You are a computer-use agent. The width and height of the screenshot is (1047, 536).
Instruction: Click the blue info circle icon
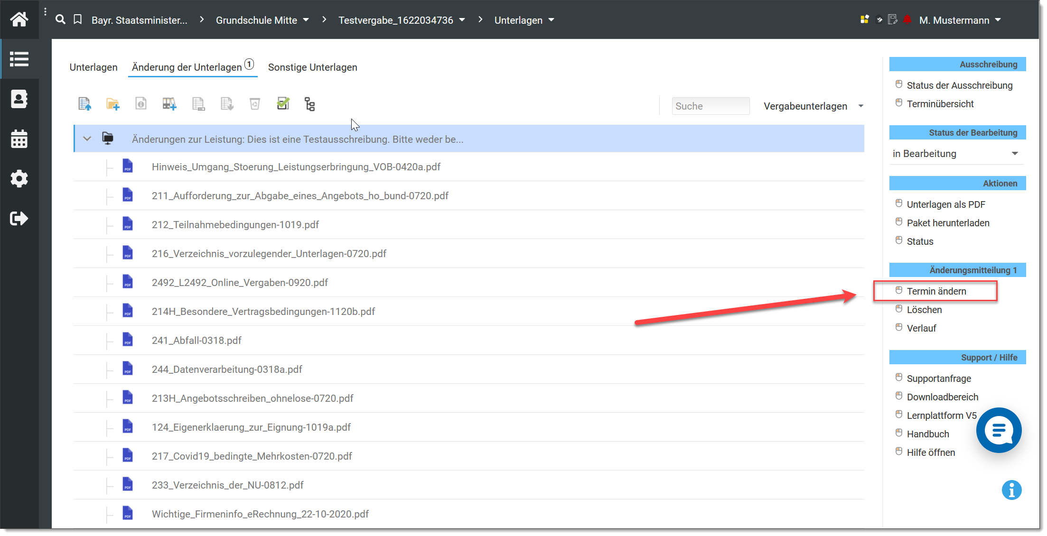[x=1011, y=490]
